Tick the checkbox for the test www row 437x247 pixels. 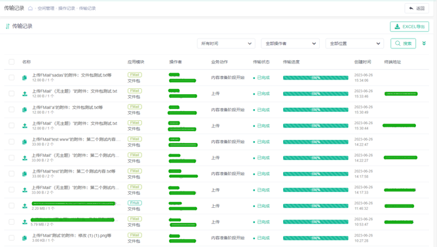11,142
